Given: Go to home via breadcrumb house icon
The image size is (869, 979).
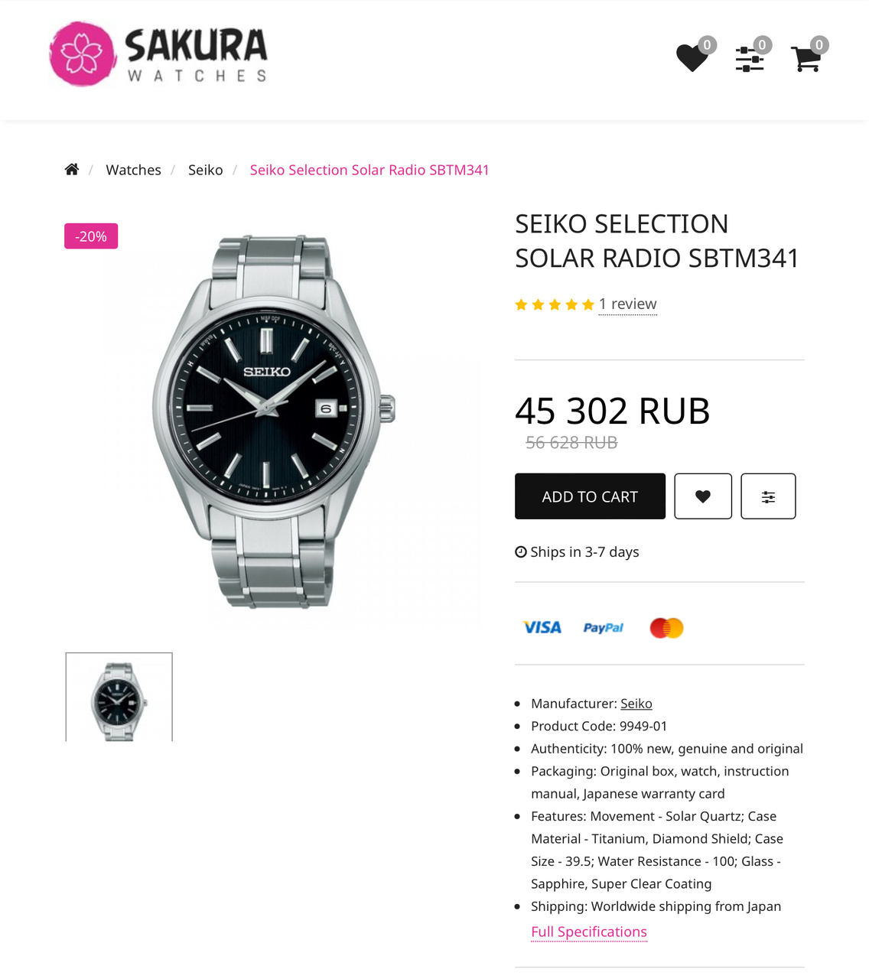Looking at the screenshot, I should click(x=72, y=169).
